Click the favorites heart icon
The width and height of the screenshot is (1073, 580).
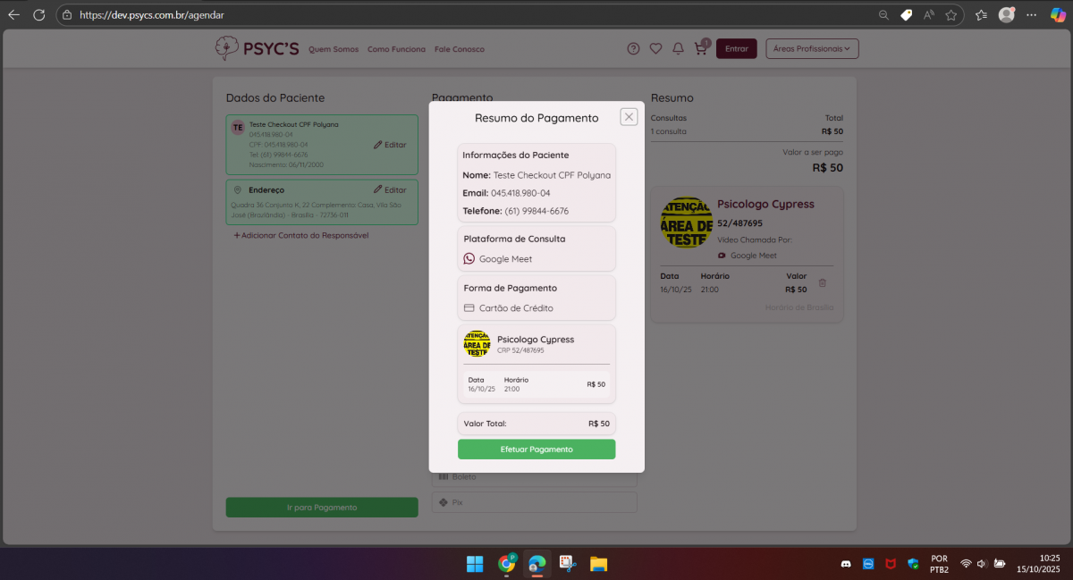(655, 49)
